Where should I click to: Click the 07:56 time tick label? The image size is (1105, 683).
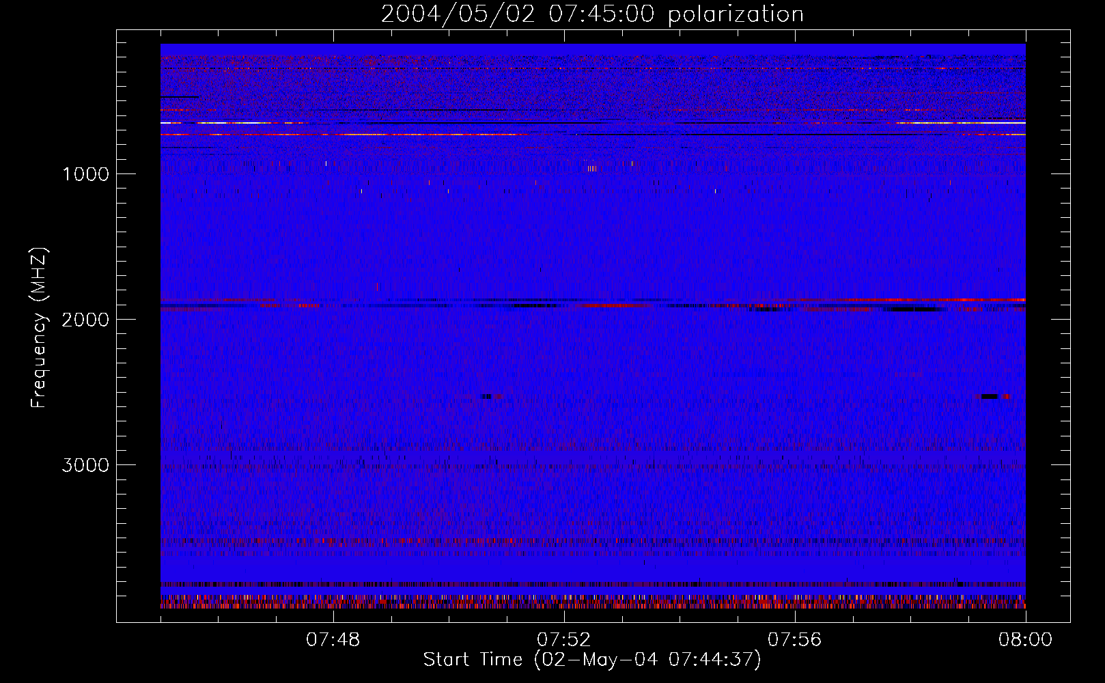(x=795, y=640)
